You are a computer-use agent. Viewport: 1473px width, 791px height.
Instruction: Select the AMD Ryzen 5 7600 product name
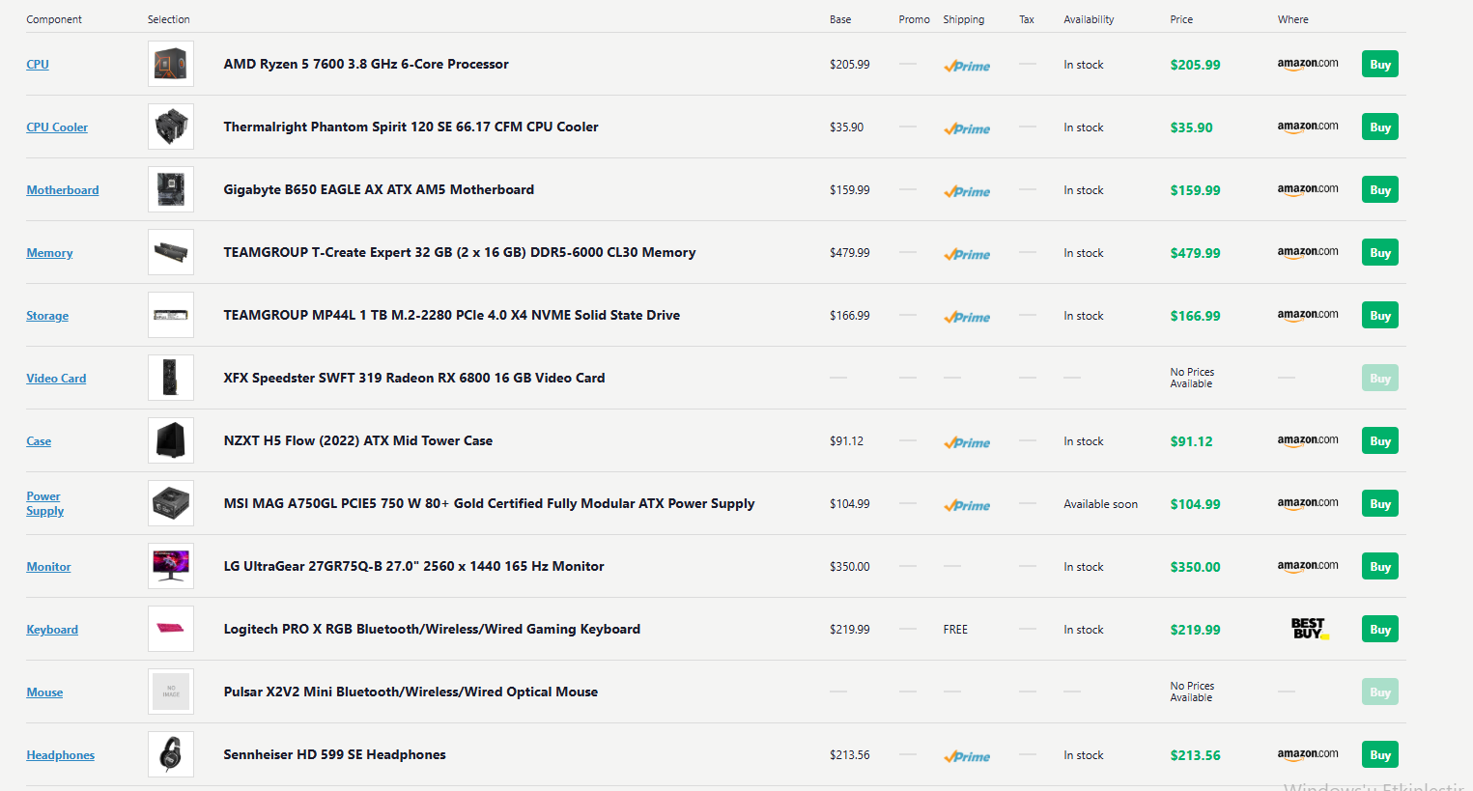[366, 64]
